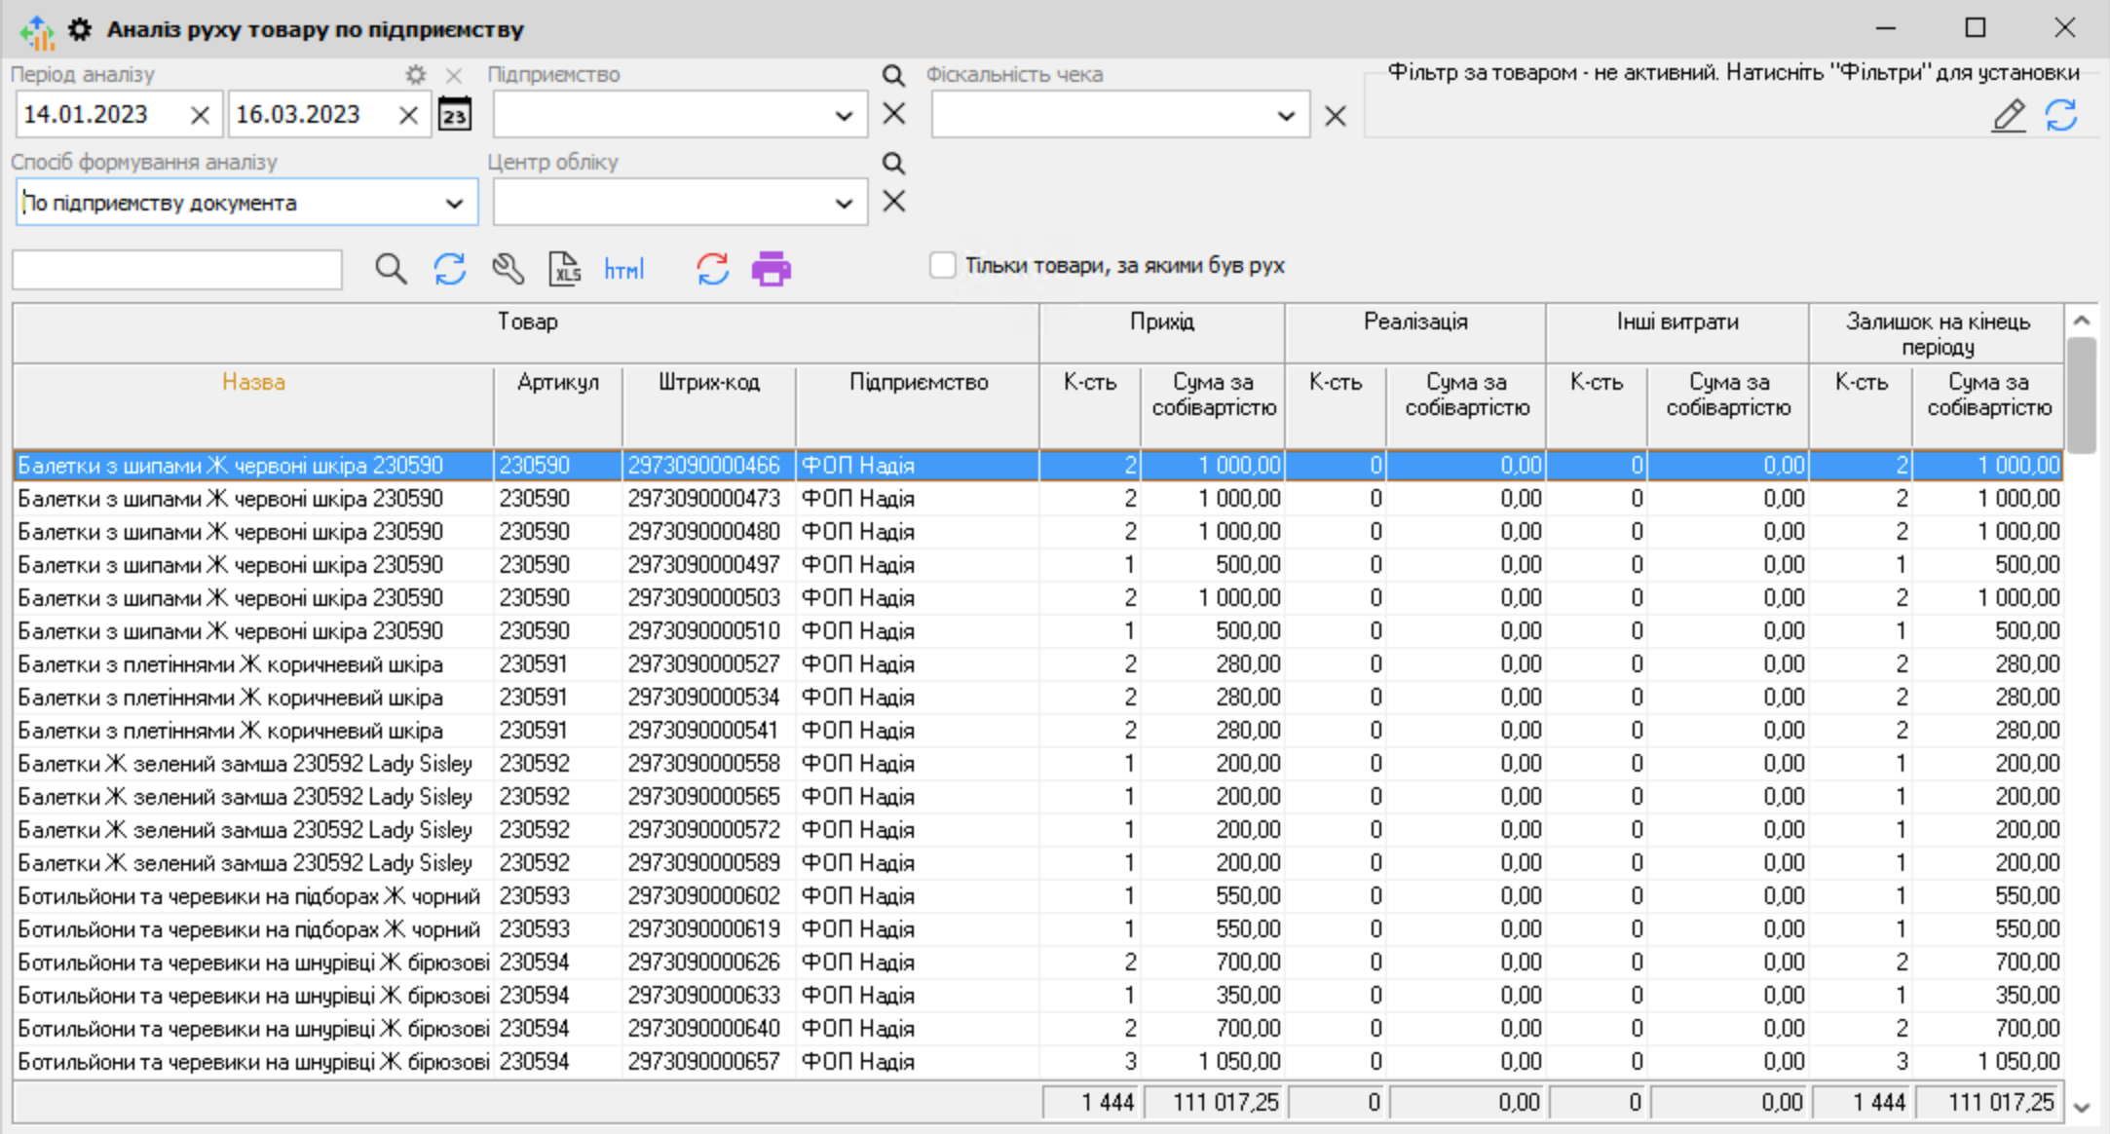Click the magnifier search icon in toolbar
Screen dimensions: 2110x1134
tap(391, 269)
